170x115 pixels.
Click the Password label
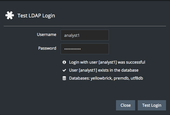[47, 48]
